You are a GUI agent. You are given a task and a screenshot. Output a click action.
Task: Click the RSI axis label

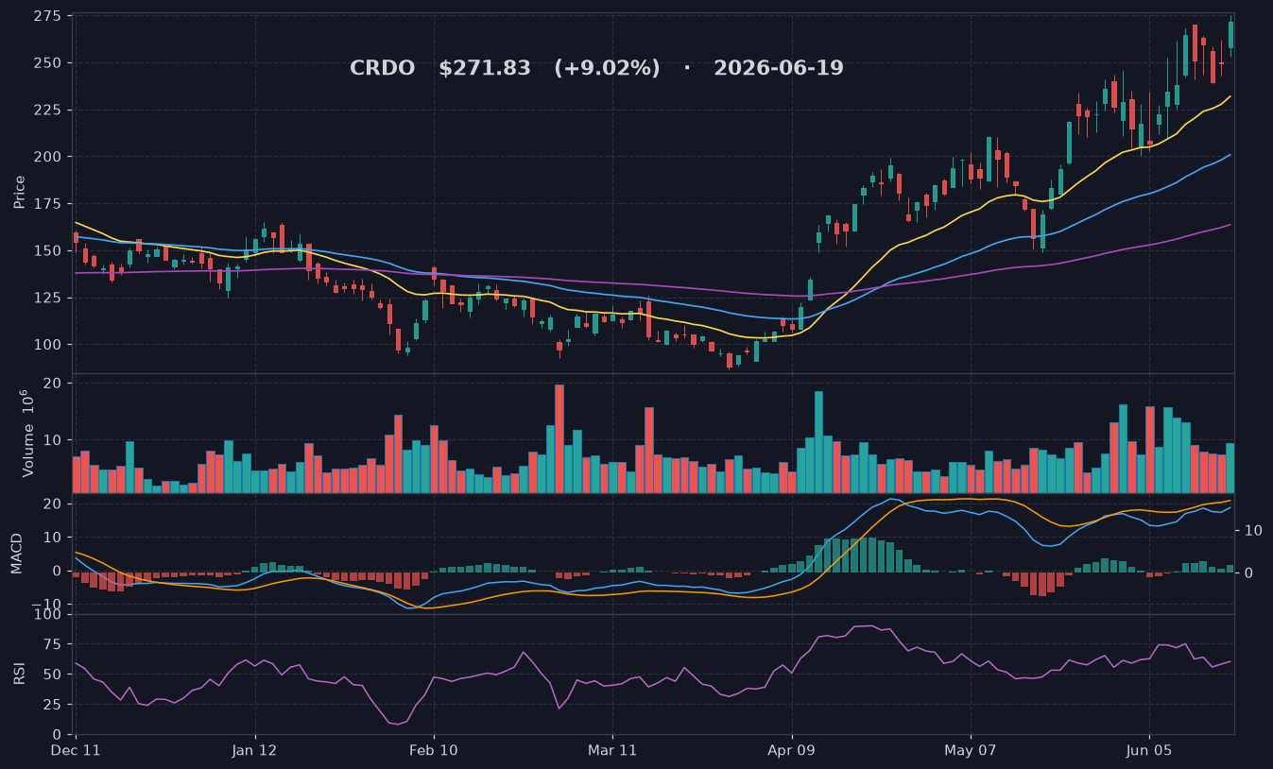tap(19, 674)
